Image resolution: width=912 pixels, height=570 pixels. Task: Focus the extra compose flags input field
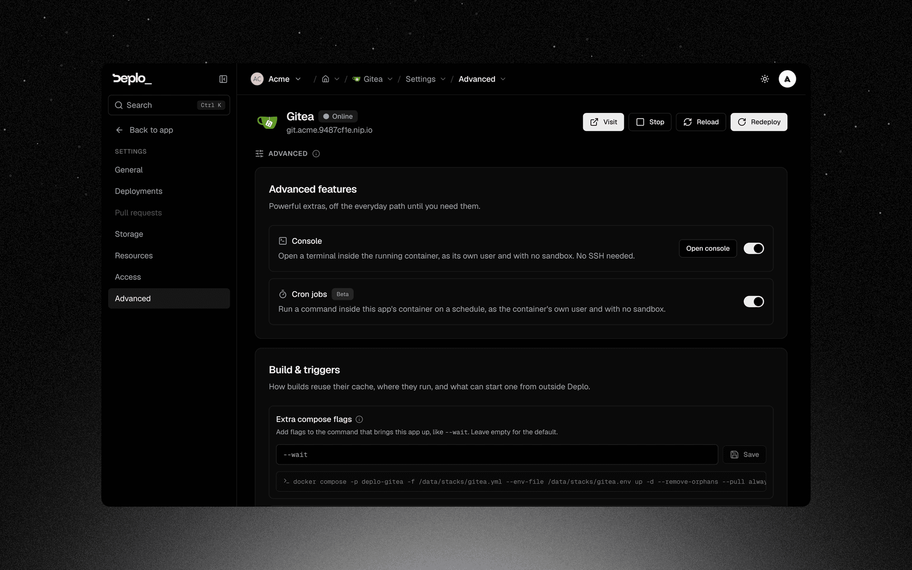(x=497, y=455)
